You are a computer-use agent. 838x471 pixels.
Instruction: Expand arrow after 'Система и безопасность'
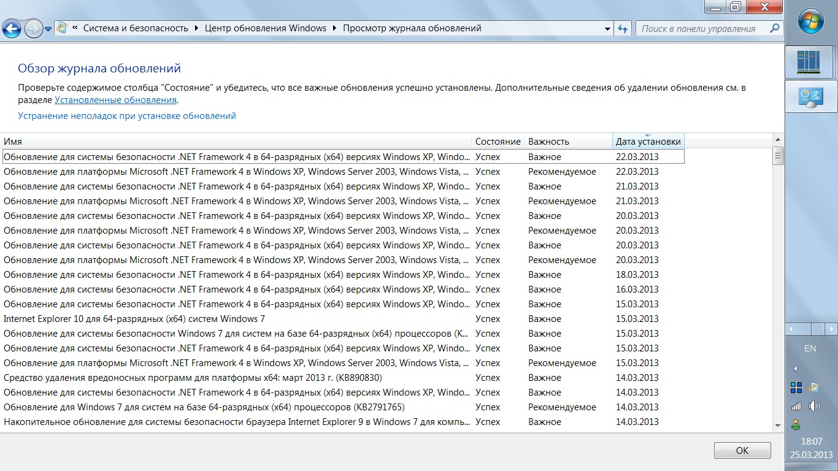[x=196, y=28]
